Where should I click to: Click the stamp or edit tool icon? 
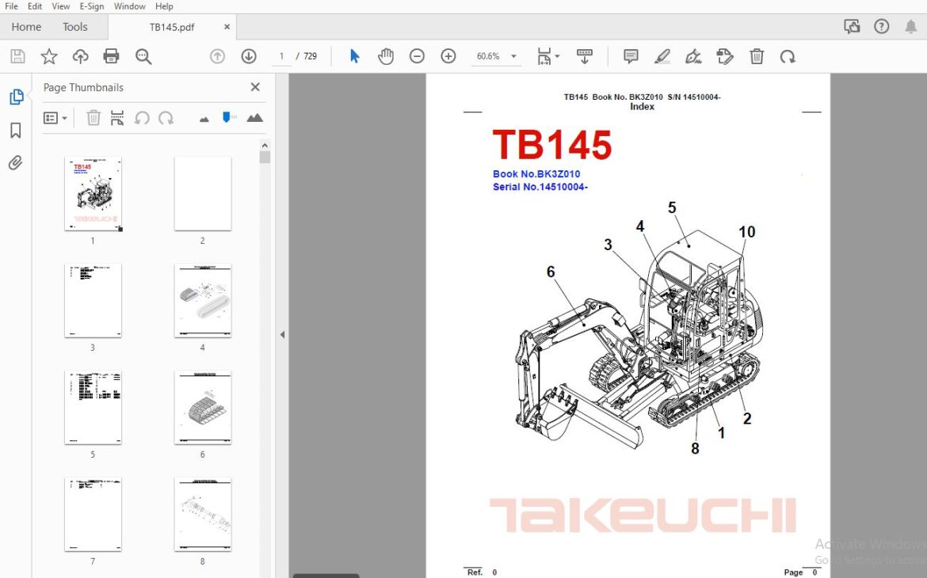click(725, 57)
